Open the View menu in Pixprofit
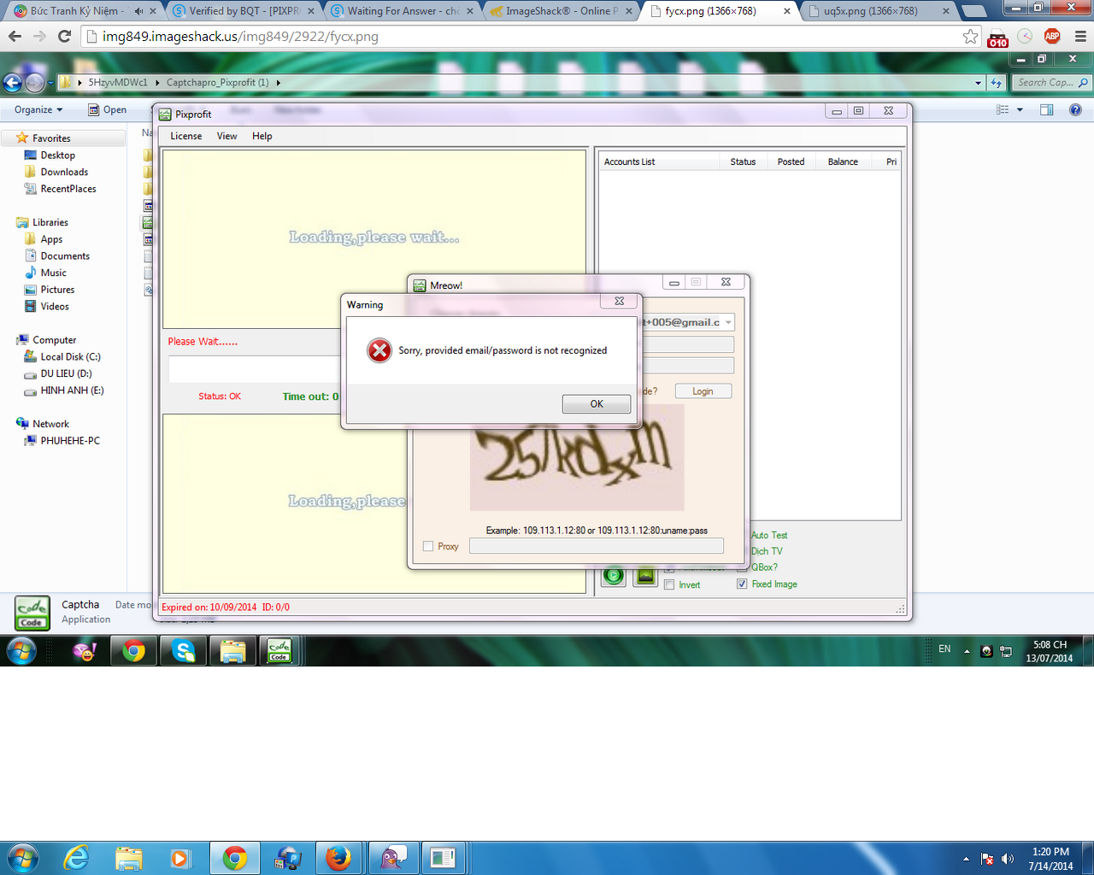Viewport: 1094px width, 875px height. (x=227, y=136)
